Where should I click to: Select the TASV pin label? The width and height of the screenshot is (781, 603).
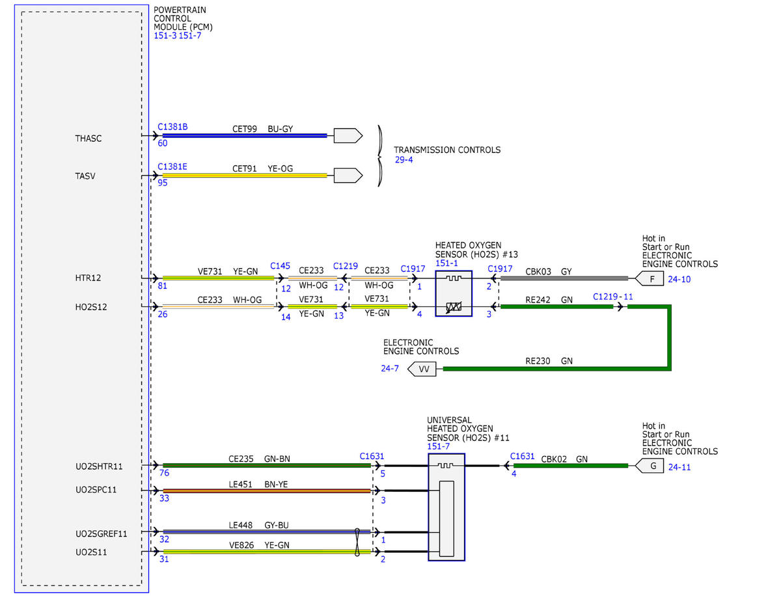click(x=85, y=176)
